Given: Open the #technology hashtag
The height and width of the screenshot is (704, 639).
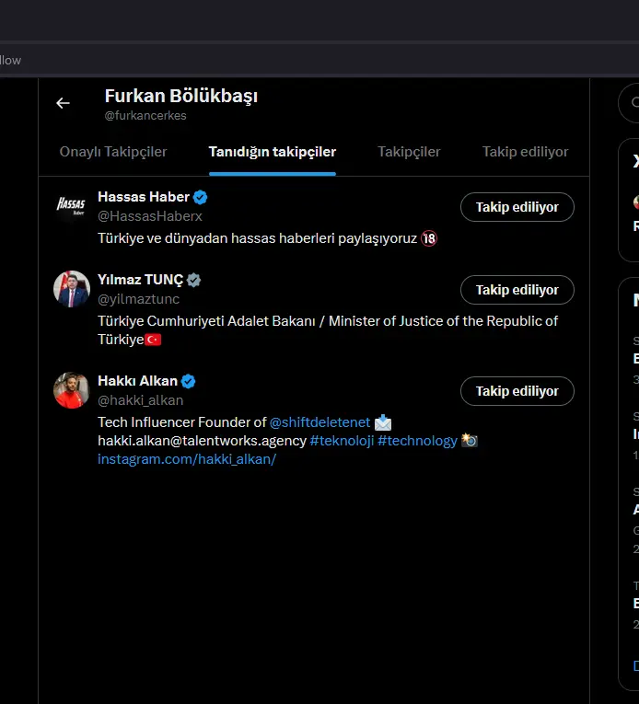Looking at the screenshot, I should coord(417,441).
